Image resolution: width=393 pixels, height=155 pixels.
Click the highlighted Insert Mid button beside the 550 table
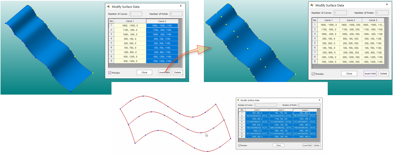[x=370, y=74]
